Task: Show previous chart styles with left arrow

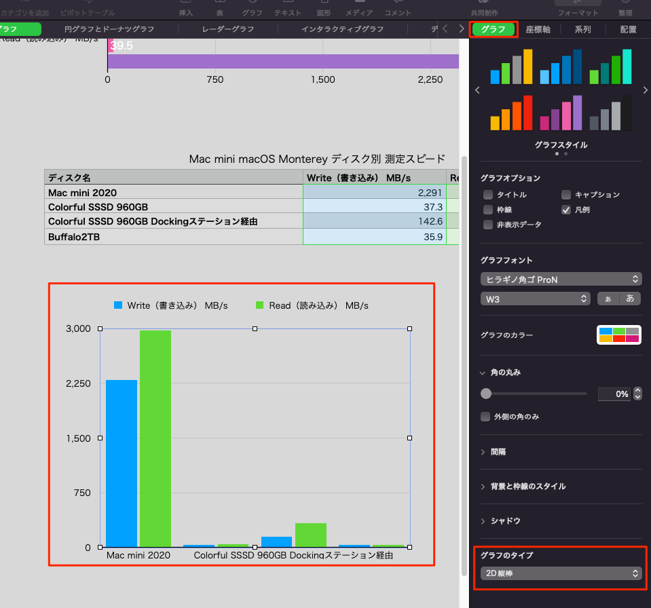Action: pos(477,90)
